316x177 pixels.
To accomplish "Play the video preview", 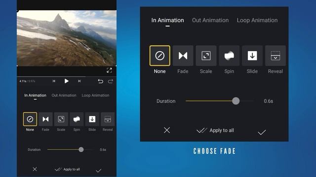I will click(x=67, y=81).
